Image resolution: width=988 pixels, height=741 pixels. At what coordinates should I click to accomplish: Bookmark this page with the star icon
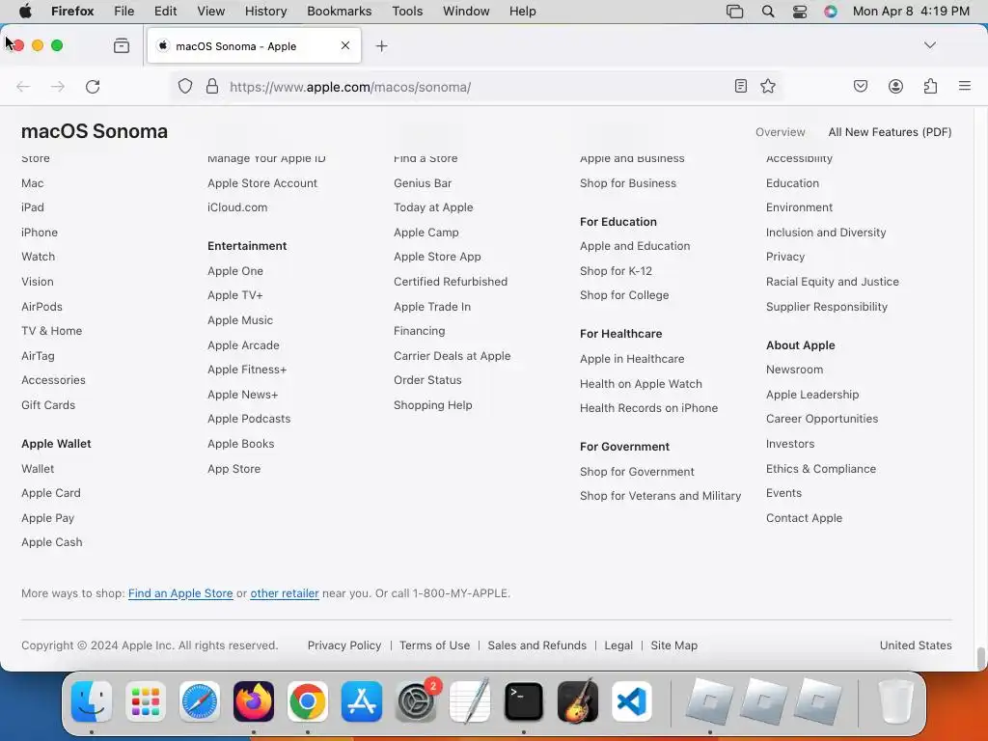click(768, 86)
